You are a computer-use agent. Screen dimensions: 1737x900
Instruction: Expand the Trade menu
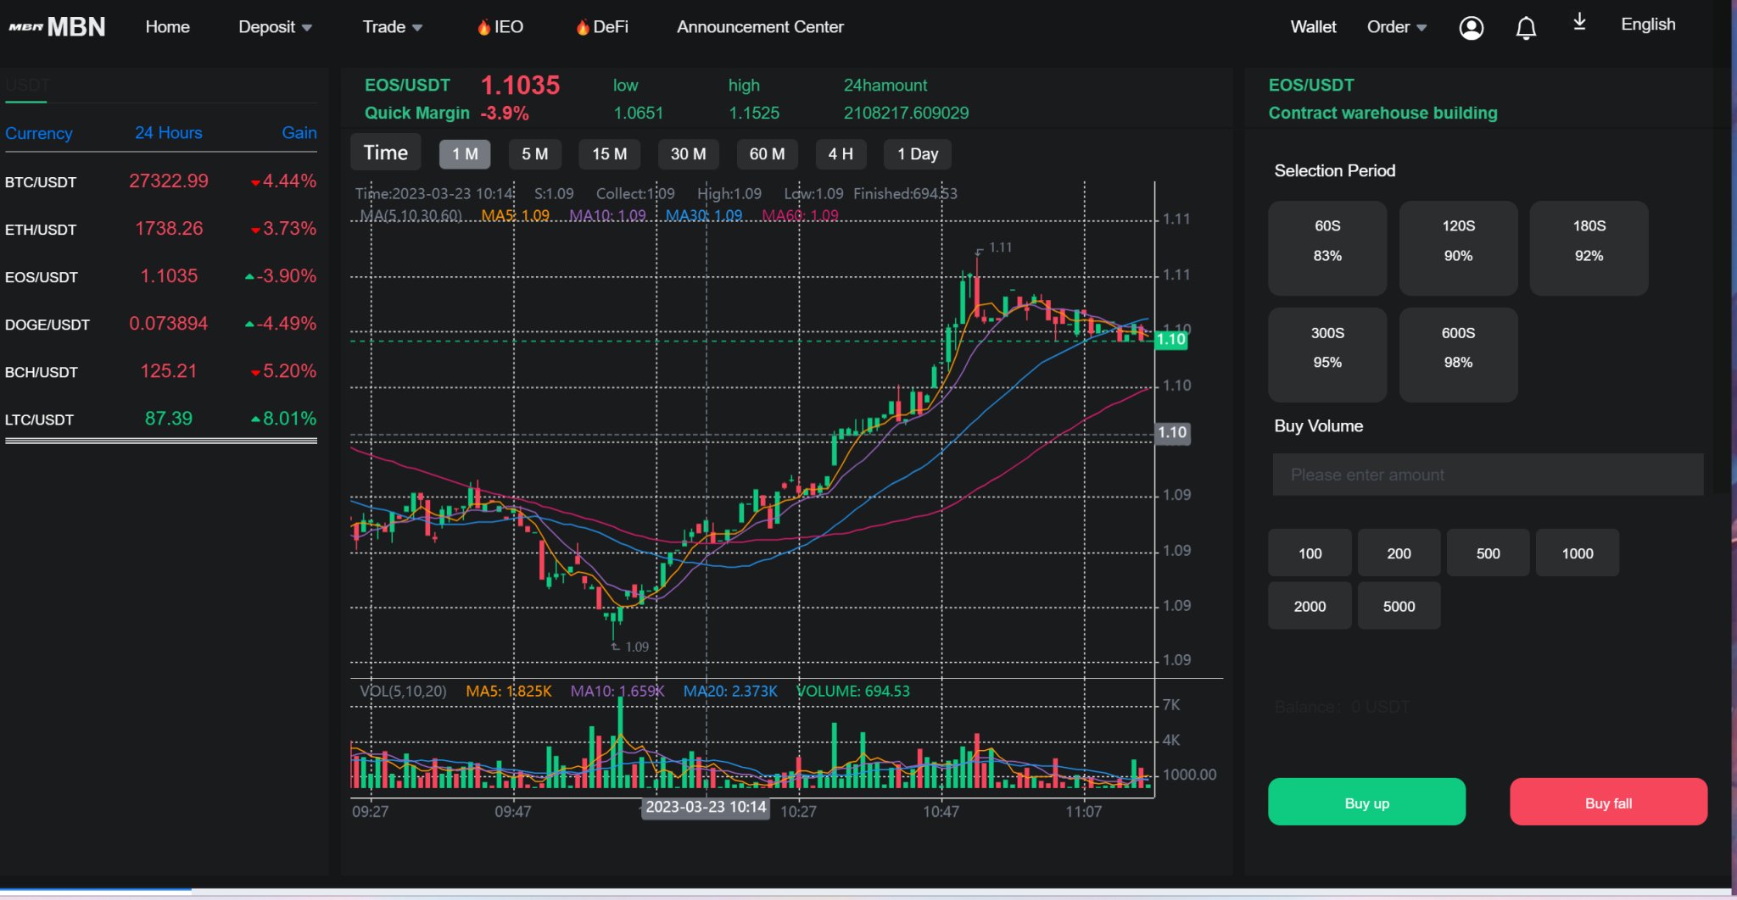392,26
